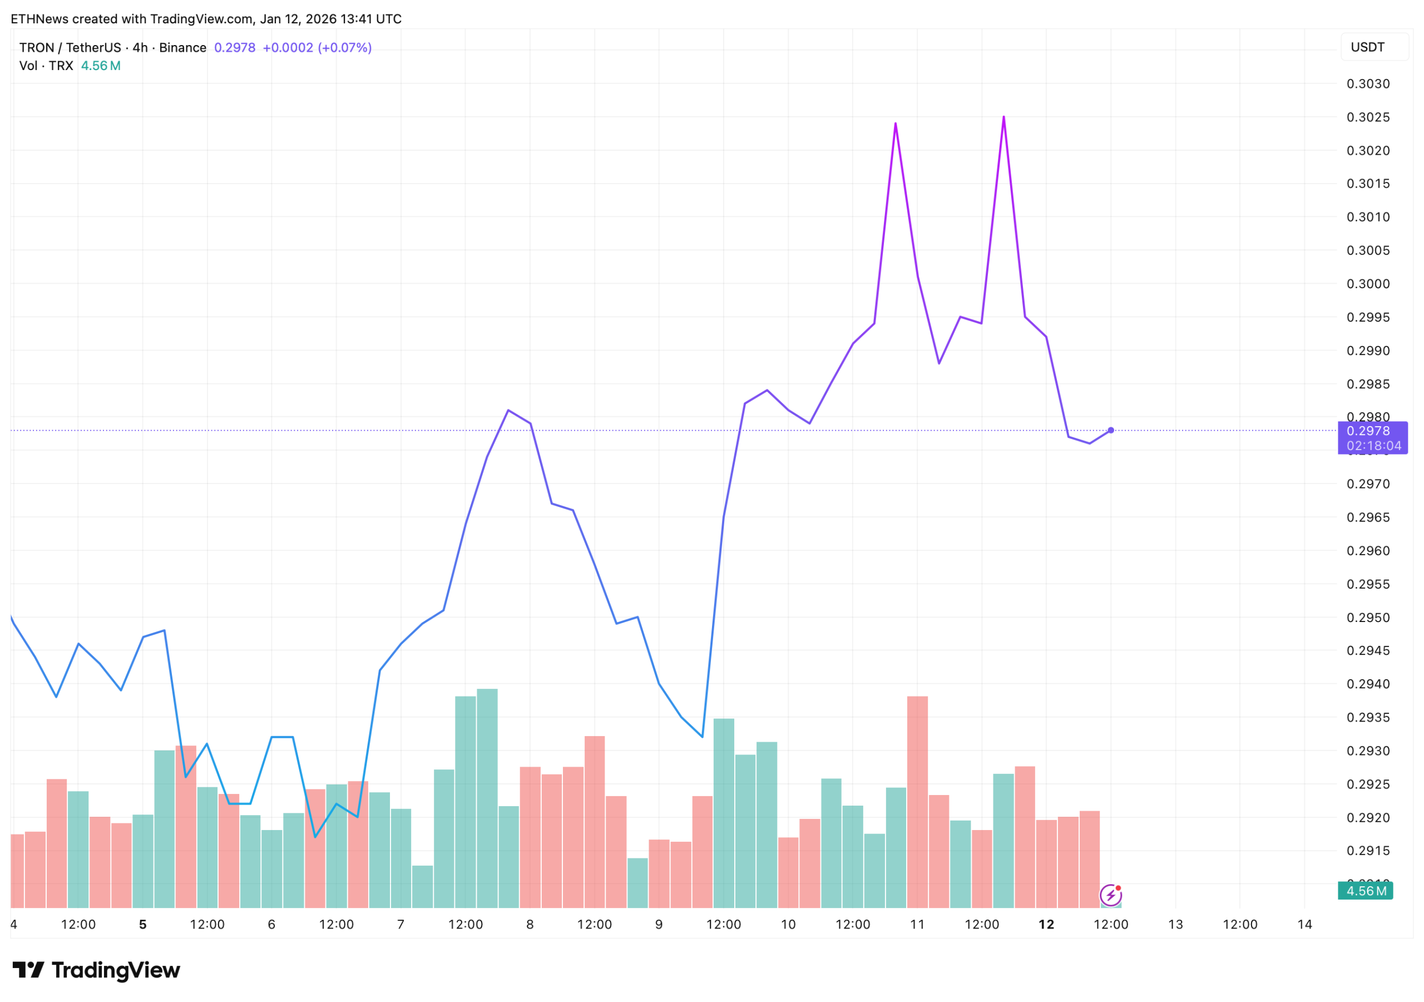Click the last price dot on the line
The height and width of the screenshot is (1002, 1424).
click(1111, 430)
